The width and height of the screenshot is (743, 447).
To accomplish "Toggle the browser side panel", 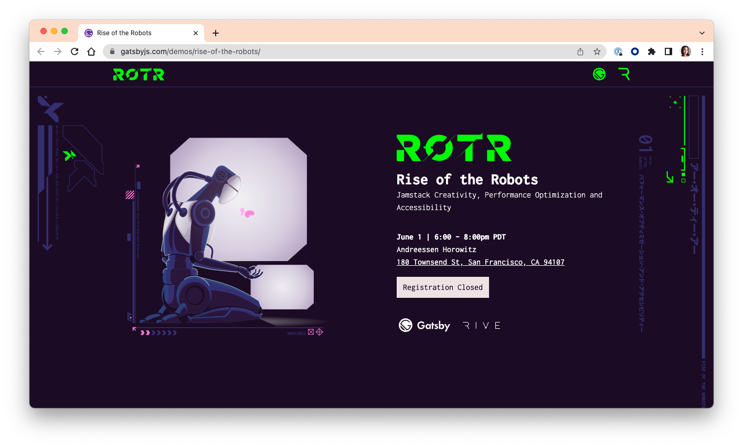I will (x=668, y=51).
